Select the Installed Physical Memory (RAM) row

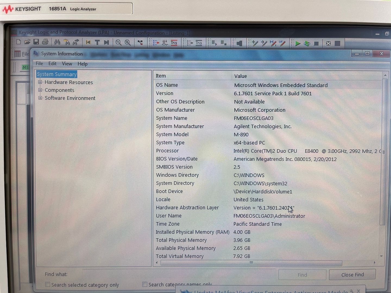click(267, 232)
